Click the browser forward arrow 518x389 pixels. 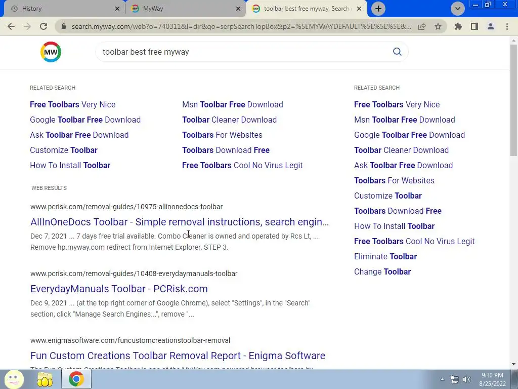[x=27, y=26]
